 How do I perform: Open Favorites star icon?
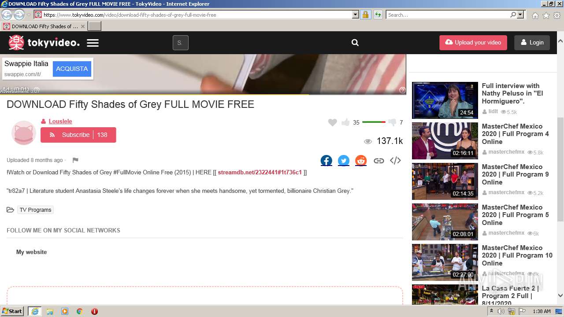pyautogui.click(x=546, y=15)
